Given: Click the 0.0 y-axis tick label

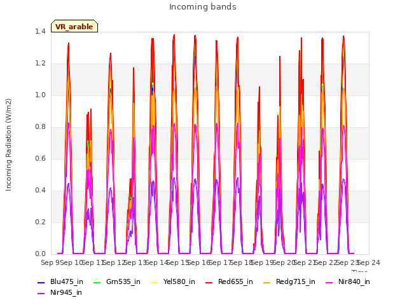Looking at the screenshot, I should (x=40, y=254).
